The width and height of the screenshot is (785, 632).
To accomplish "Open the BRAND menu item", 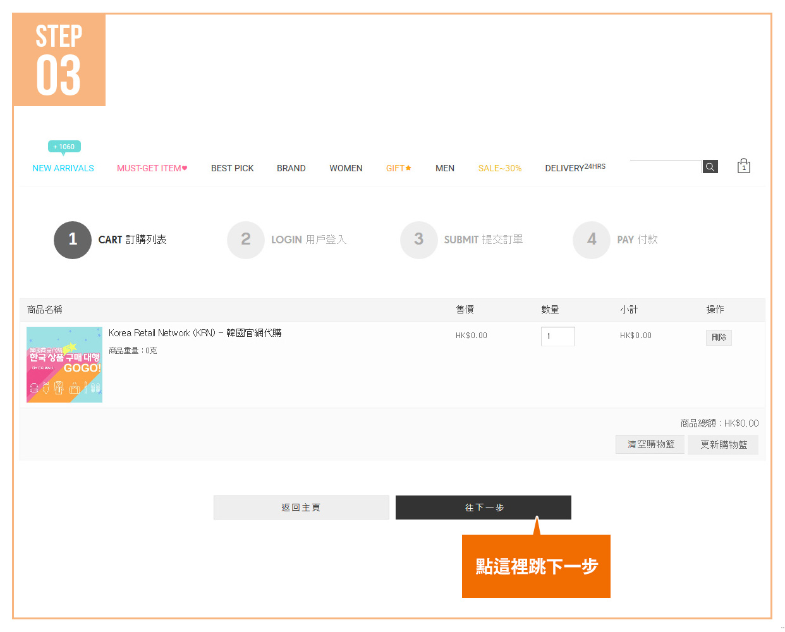I will (x=291, y=168).
